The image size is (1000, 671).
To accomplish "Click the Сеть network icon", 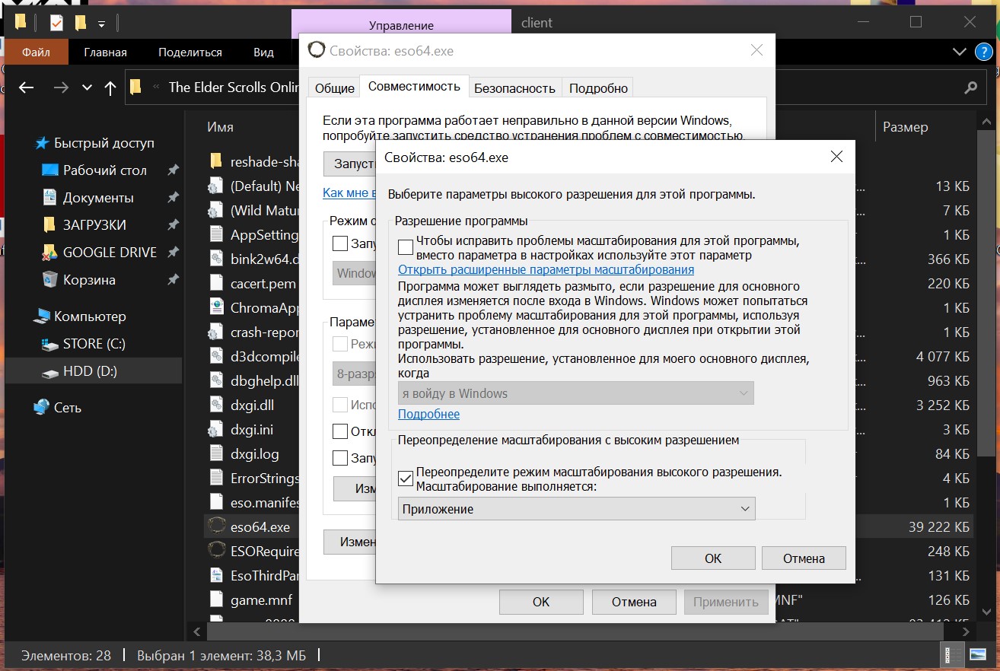I will [42, 408].
